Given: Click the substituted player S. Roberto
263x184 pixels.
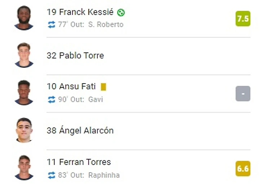Looking at the screenshot, I should (106, 24).
